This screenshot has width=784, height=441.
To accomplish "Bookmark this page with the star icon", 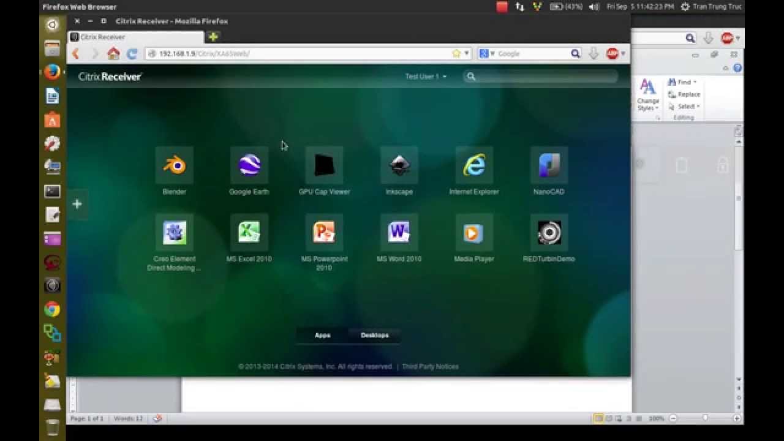I will [456, 53].
